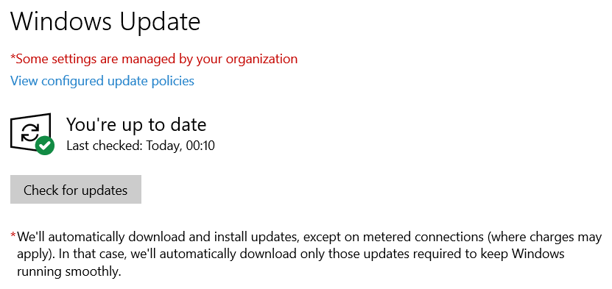612x289 pixels.
Task: Click the word updates on the button
Action: 105,190
